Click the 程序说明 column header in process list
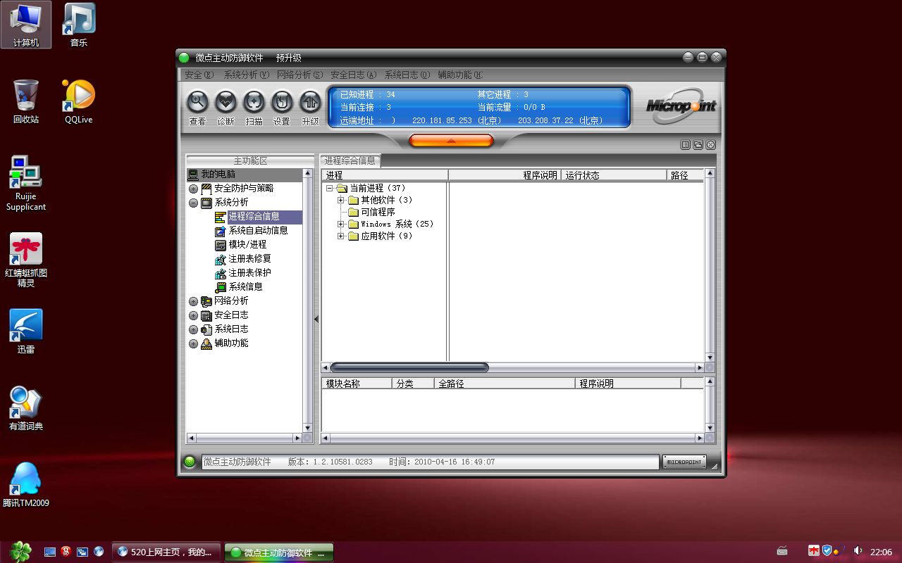902x563 pixels. click(505, 175)
